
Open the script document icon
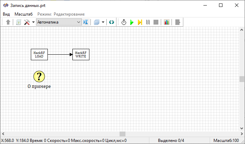click(x=19, y=22)
